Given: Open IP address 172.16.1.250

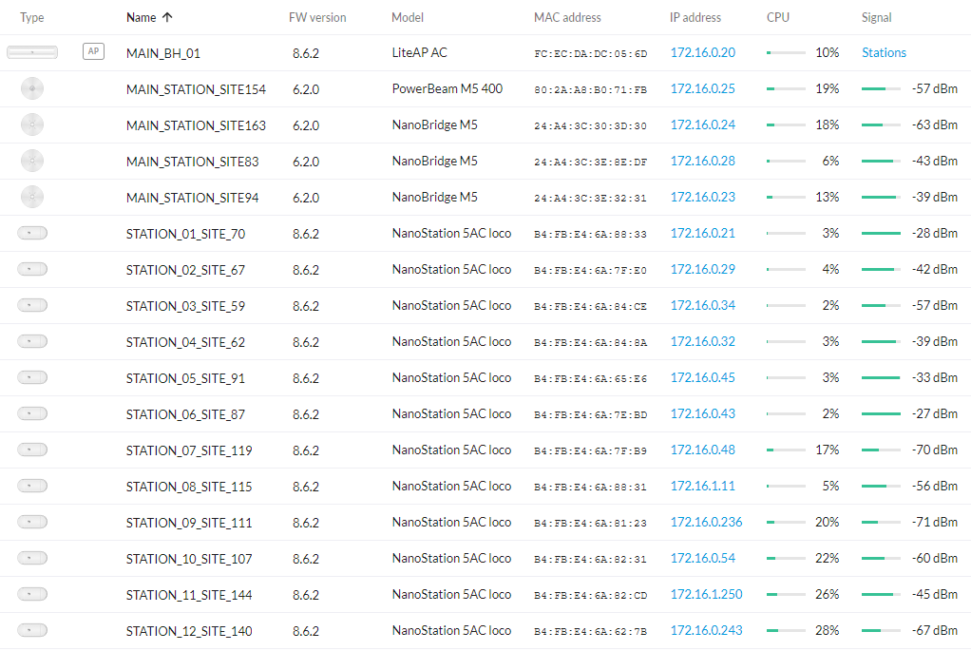Looking at the screenshot, I should click(x=707, y=594).
